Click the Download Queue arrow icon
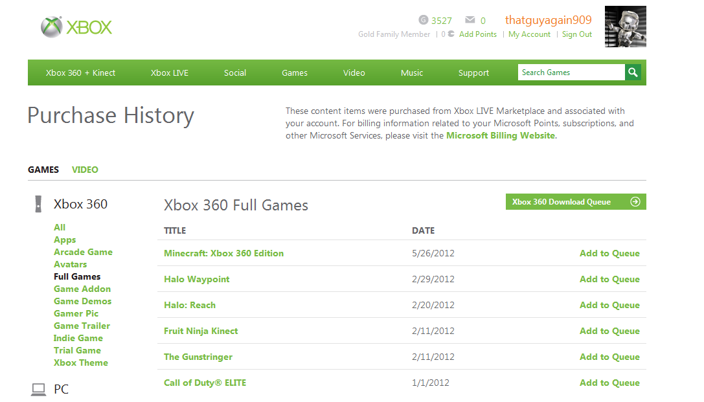Image resolution: width=704 pixels, height=402 pixels. tap(635, 202)
